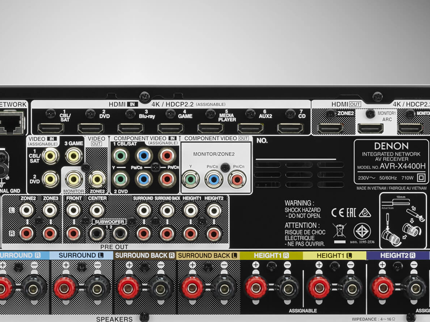
Task: Click the white HEIGHT1 left pre-out jack
Action: pos(190,210)
